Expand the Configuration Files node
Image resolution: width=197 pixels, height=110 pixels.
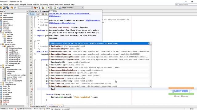pyautogui.click(x=1, y=85)
